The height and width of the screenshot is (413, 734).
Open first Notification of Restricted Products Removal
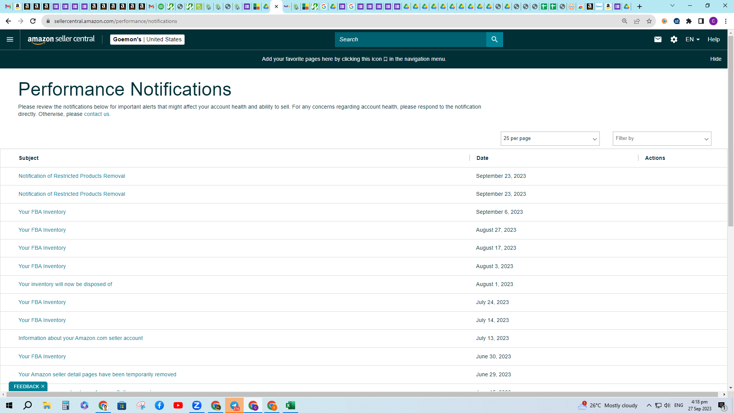(72, 176)
